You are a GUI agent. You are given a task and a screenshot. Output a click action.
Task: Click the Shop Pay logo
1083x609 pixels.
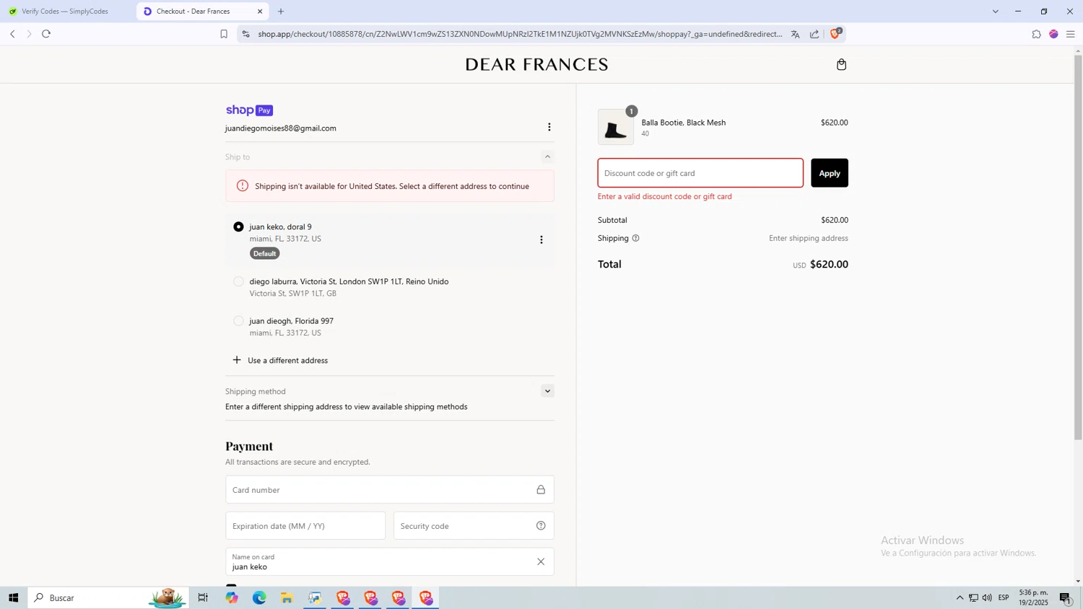pos(249,110)
